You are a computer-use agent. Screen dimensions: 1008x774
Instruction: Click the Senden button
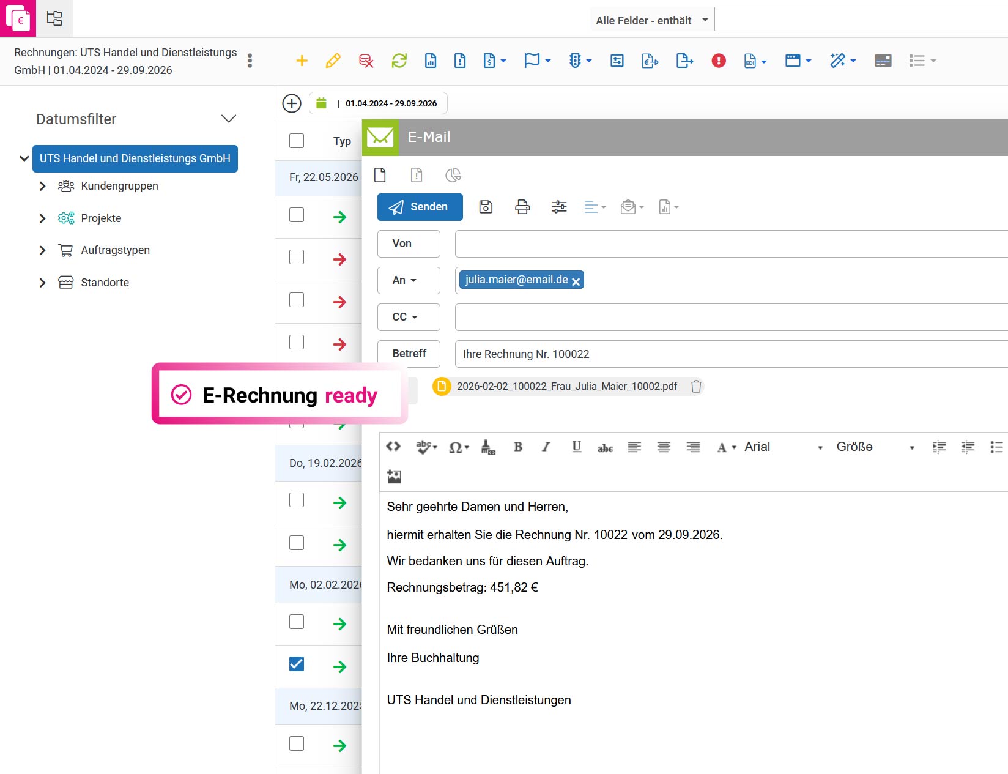click(x=420, y=207)
